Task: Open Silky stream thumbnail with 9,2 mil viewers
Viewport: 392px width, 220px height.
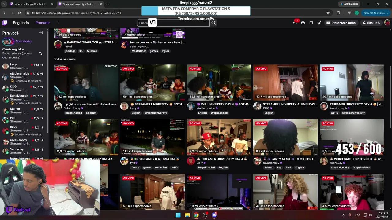Action: click(x=219, y=137)
